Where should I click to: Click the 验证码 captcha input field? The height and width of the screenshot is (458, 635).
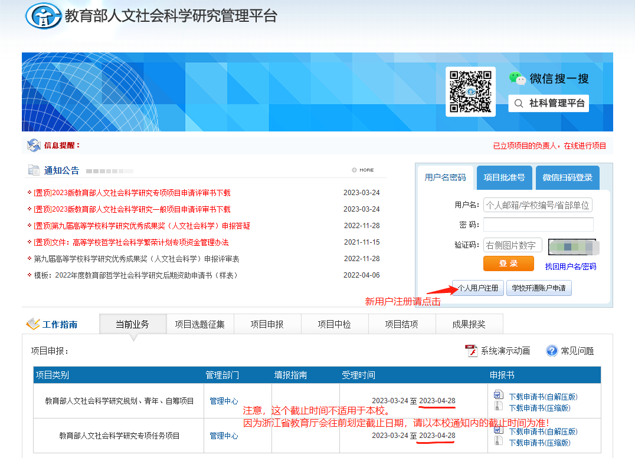[x=512, y=245]
